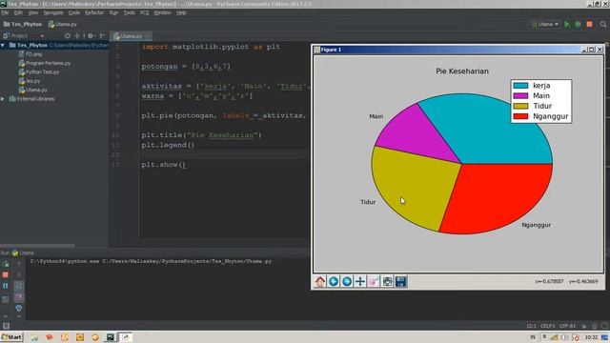610x343 pixels.
Task: Open the Window menu
Action: [162, 12]
